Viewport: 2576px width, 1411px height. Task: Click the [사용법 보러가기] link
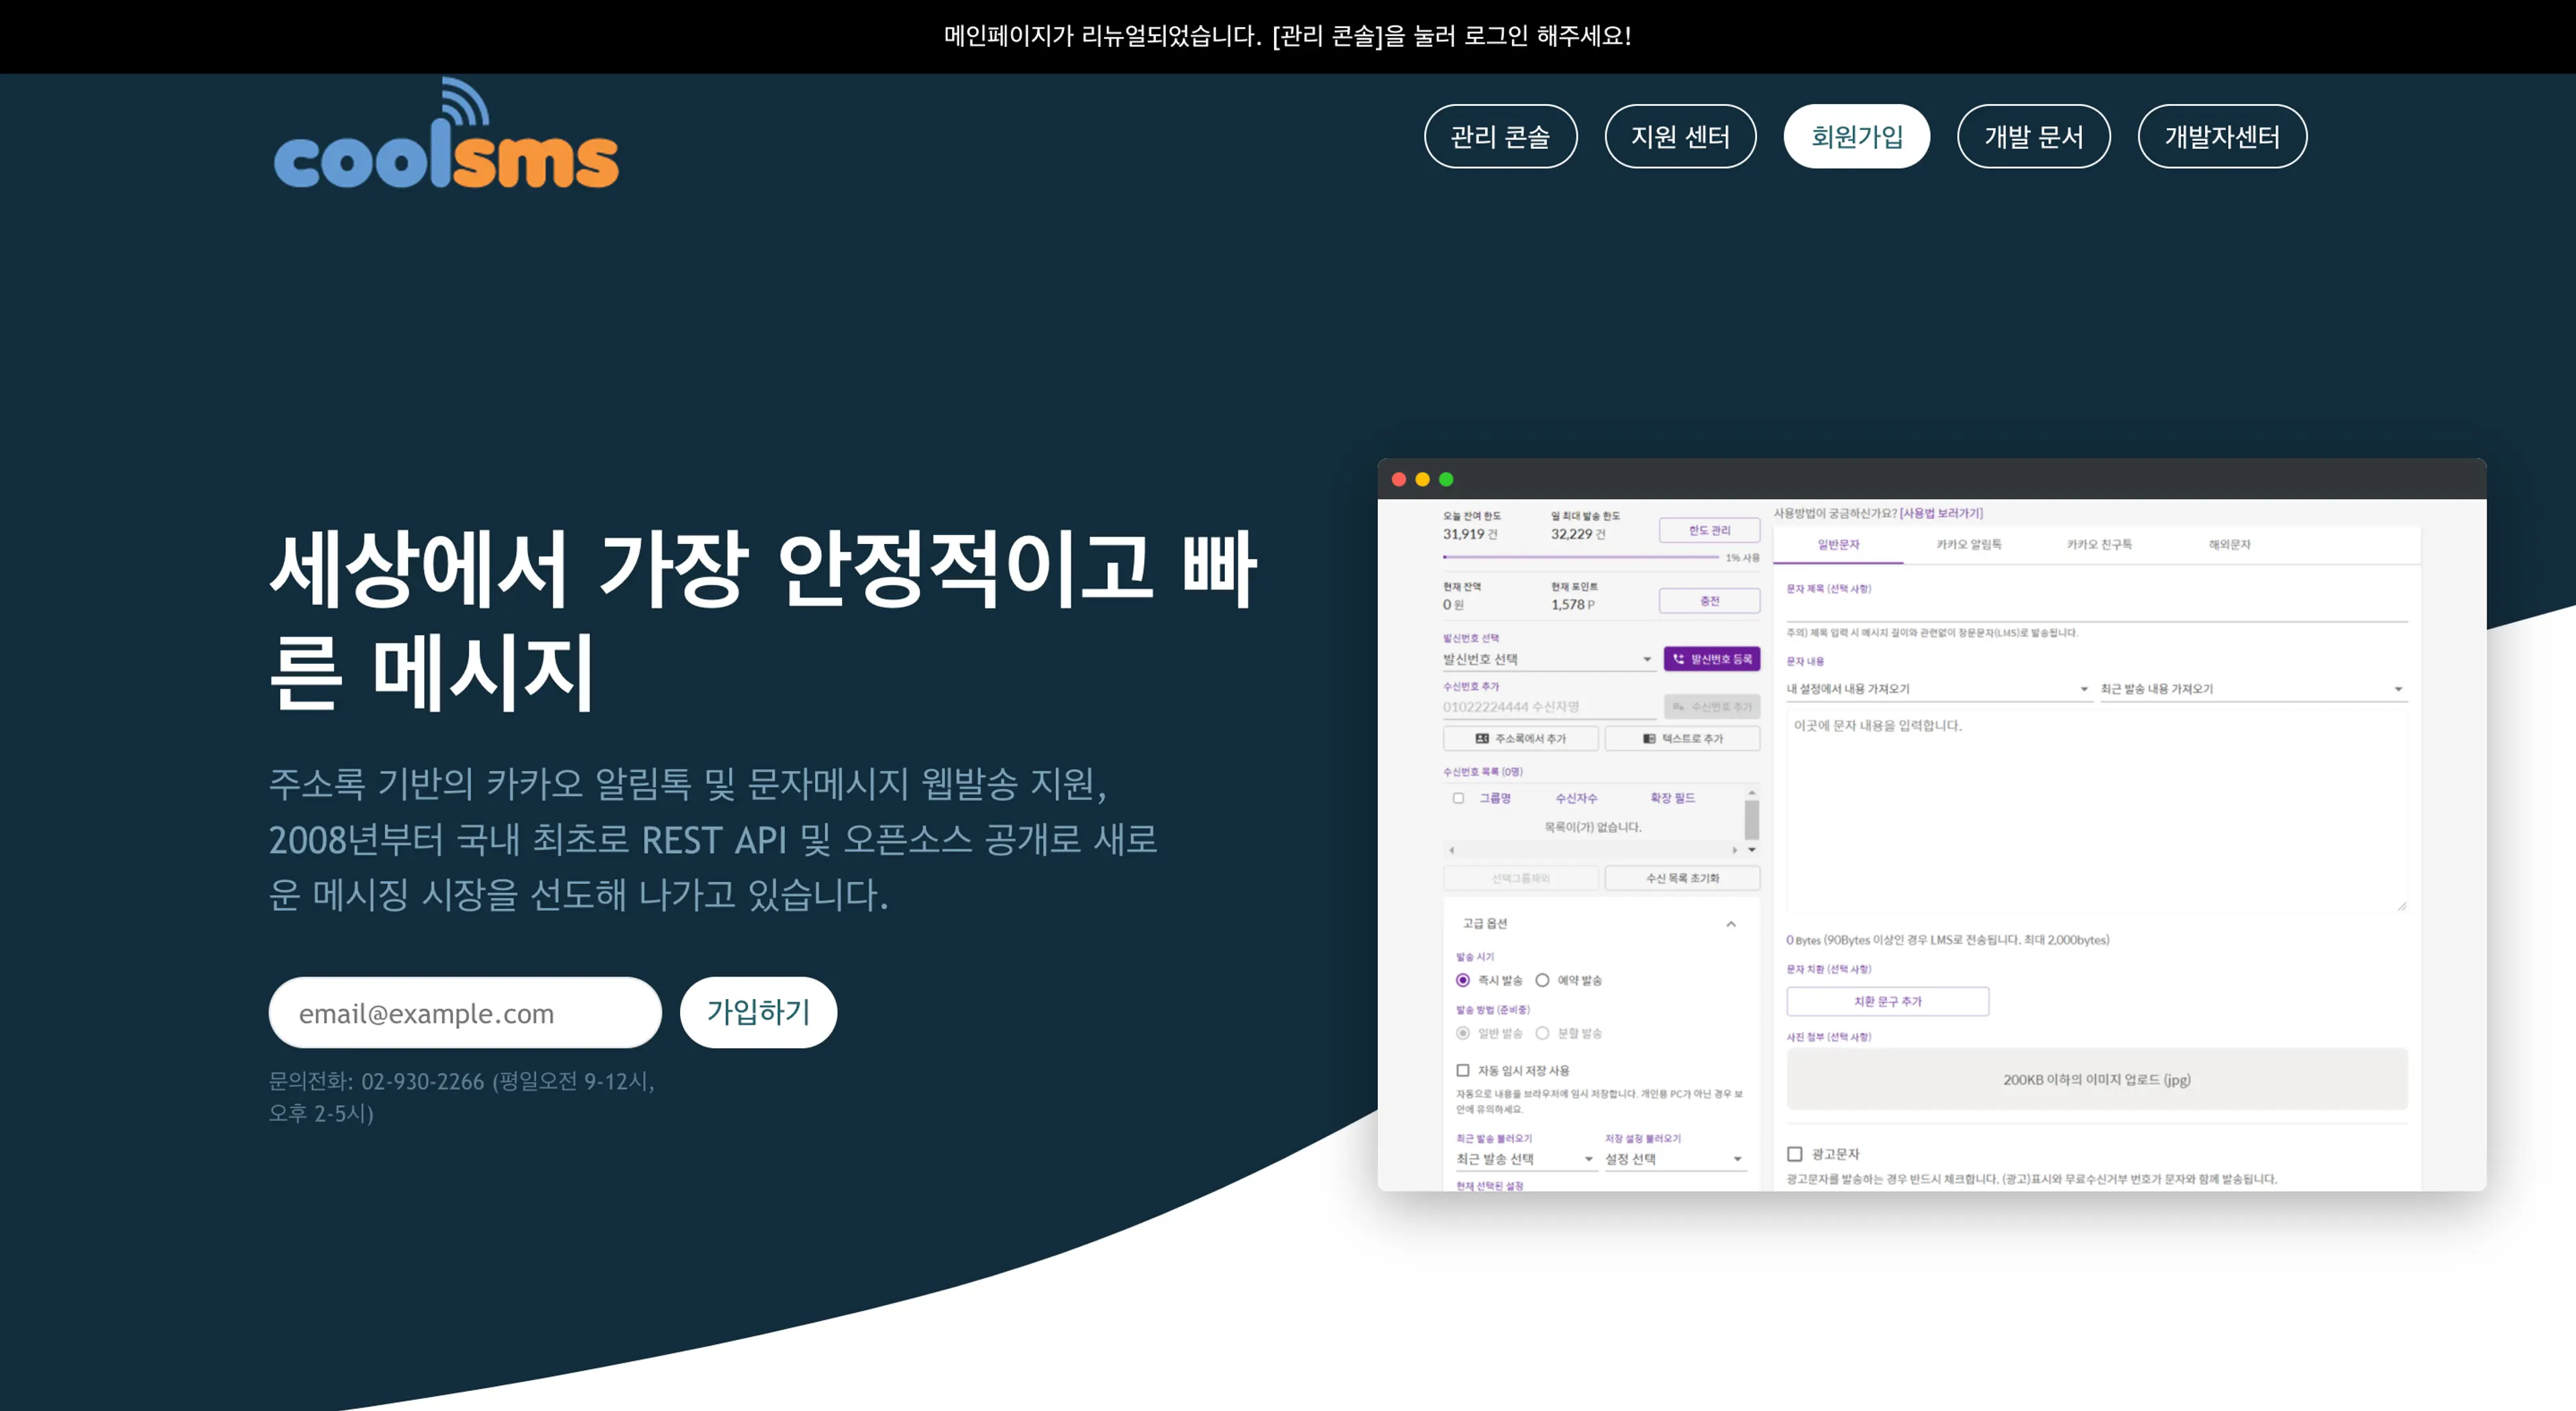(x=1941, y=513)
